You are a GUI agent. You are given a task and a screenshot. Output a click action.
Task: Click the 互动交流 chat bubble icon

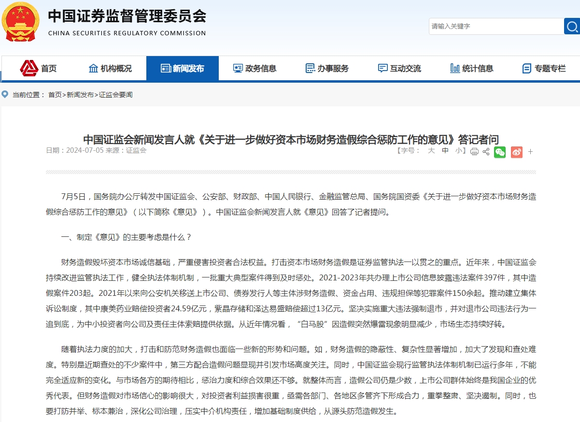click(383, 68)
